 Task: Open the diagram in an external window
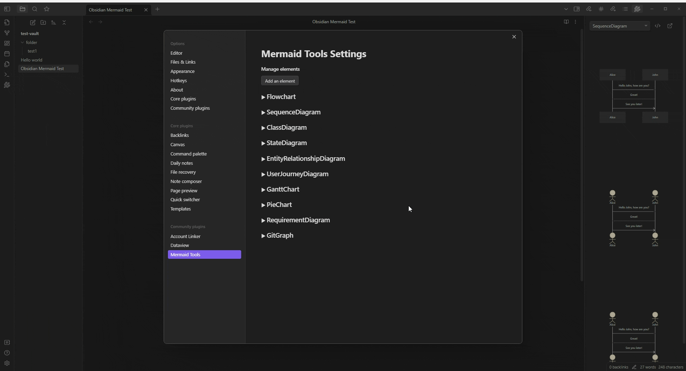coord(670,26)
